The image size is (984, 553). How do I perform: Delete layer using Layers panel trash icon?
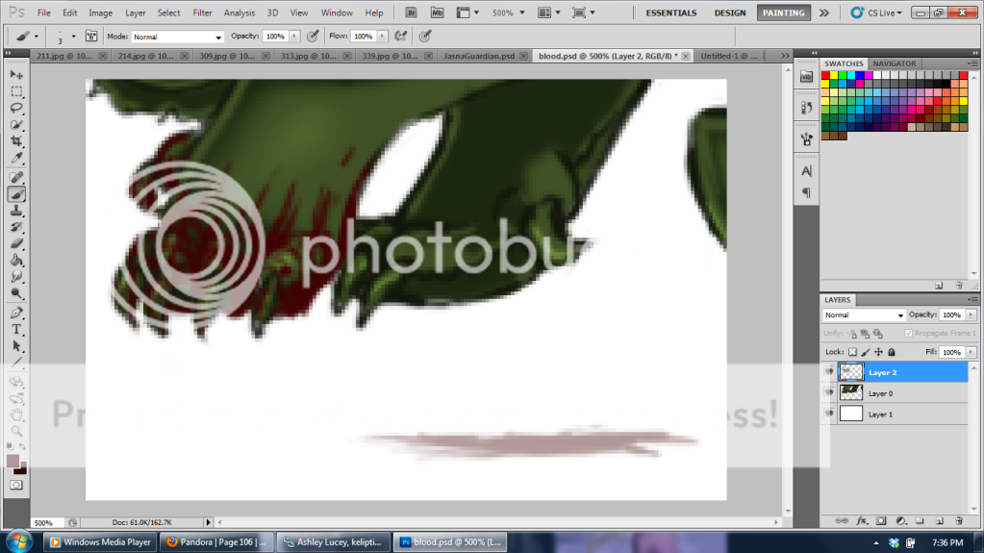[957, 520]
